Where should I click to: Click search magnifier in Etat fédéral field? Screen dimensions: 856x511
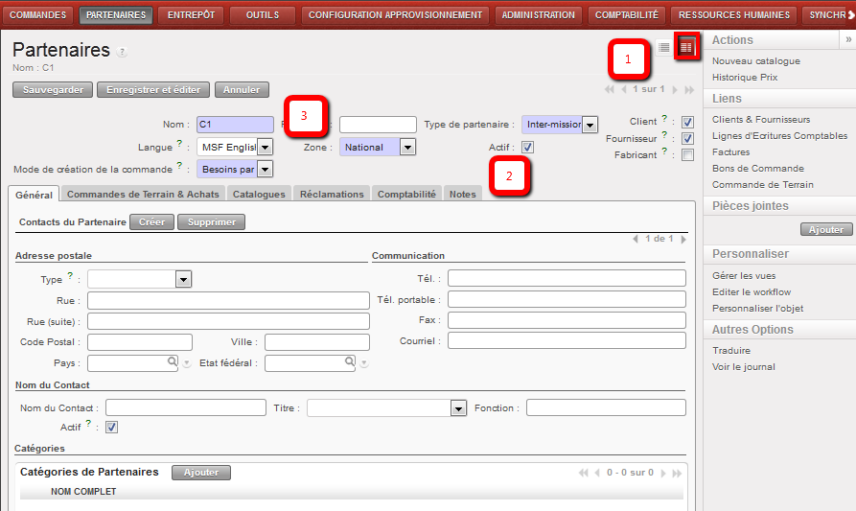click(x=350, y=362)
